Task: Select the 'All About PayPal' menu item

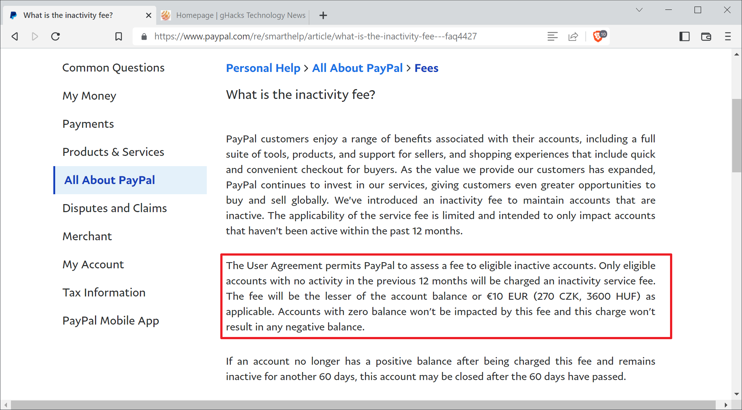Action: [109, 179]
